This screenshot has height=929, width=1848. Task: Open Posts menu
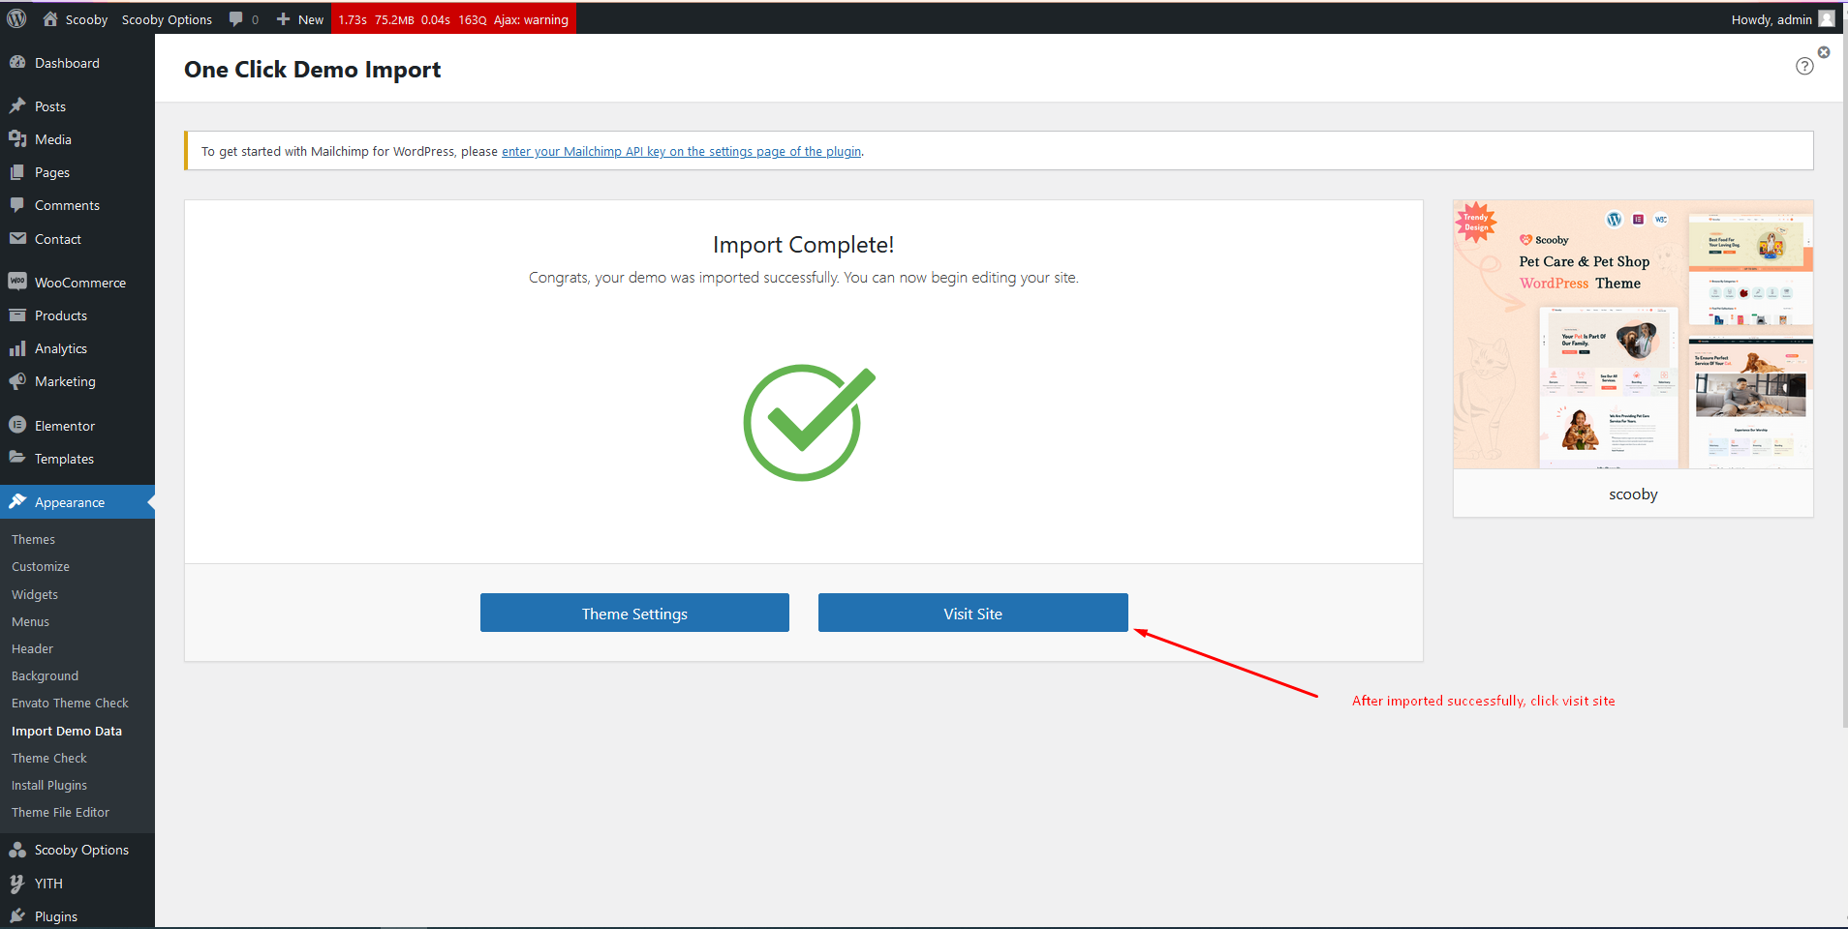[x=77, y=106]
